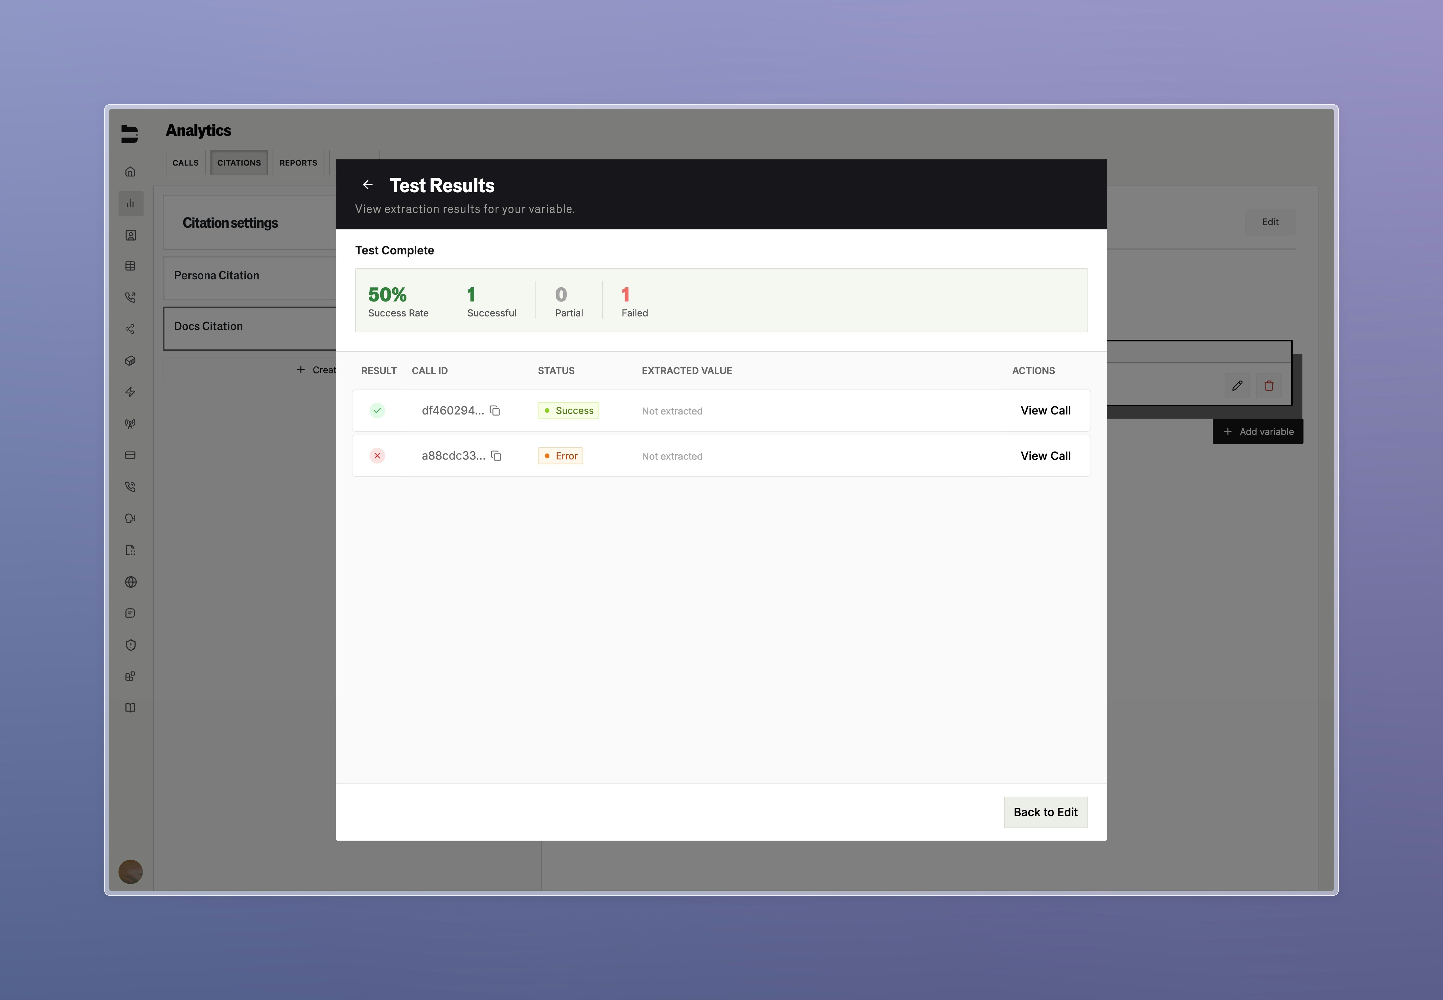The width and height of the screenshot is (1443, 1000).
Task: Open the Globe sidebar icon
Action: [x=130, y=581]
